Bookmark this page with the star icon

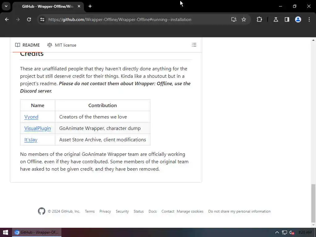coord(244,19)
